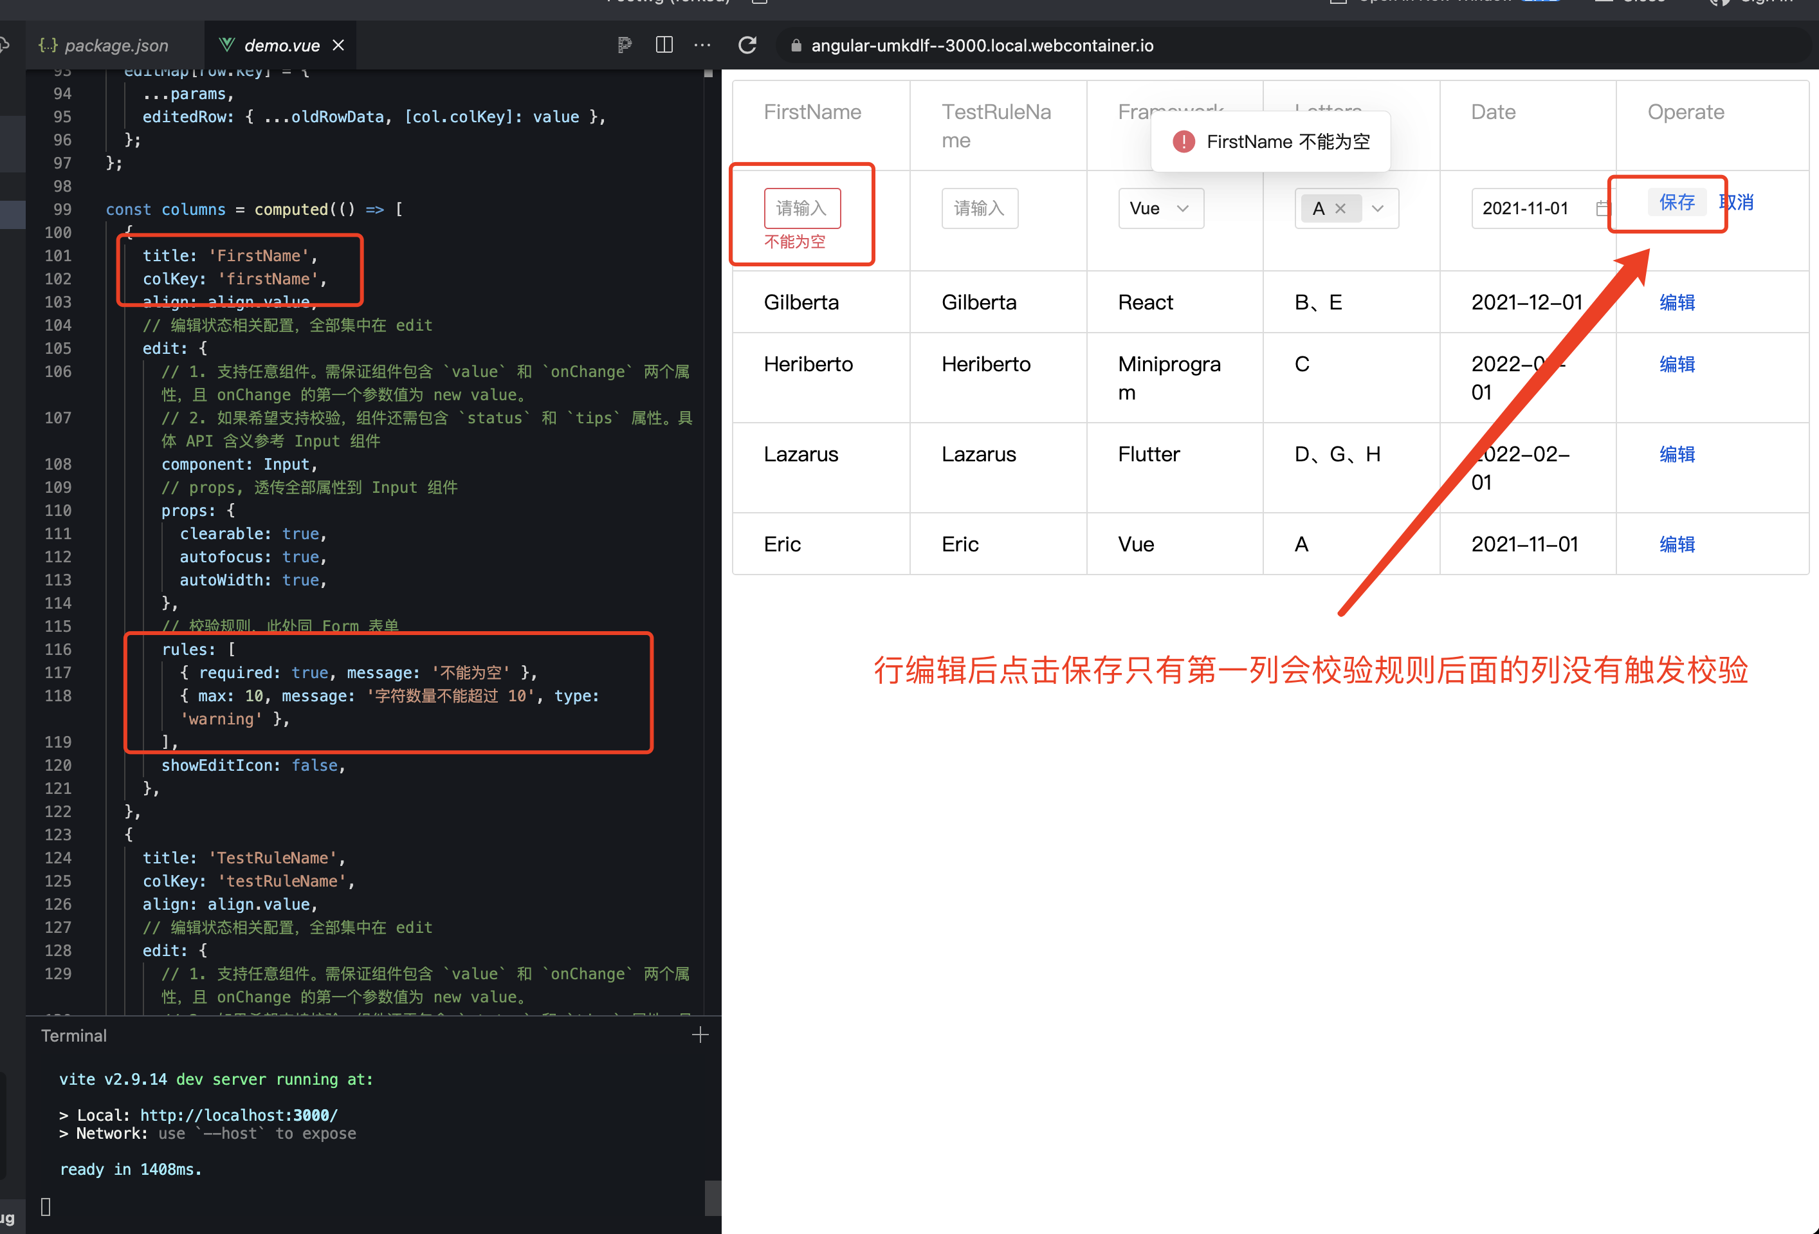Expand the Letters select chevron

(x=1376, y=208)
